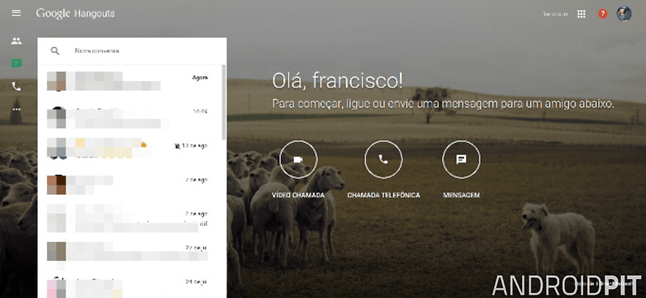Start a video call with the camera circle

coord(298,159)
